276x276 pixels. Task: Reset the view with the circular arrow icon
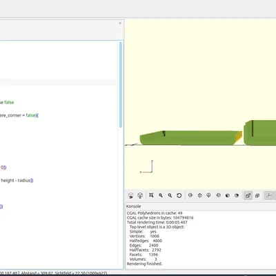(179, 195)
